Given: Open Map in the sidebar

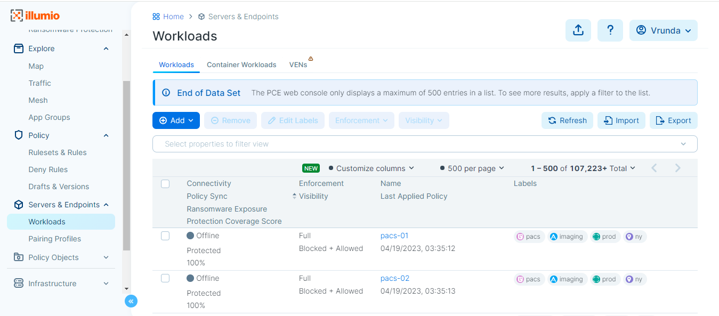Looking at the screenshot, I should pos(36,66).
